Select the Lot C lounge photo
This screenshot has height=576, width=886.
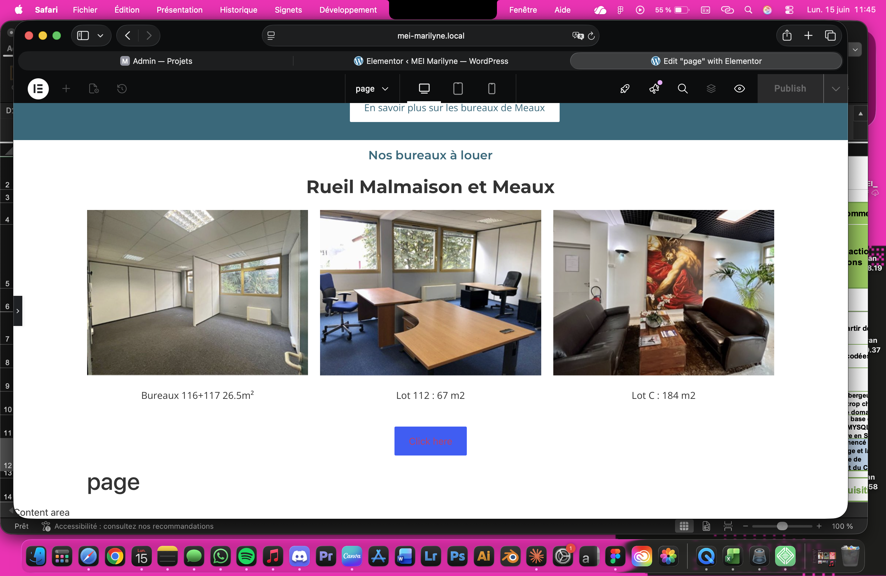tap(663, 293)
